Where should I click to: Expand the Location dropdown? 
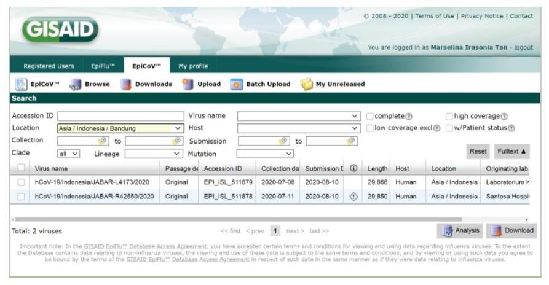pos(178,128)
